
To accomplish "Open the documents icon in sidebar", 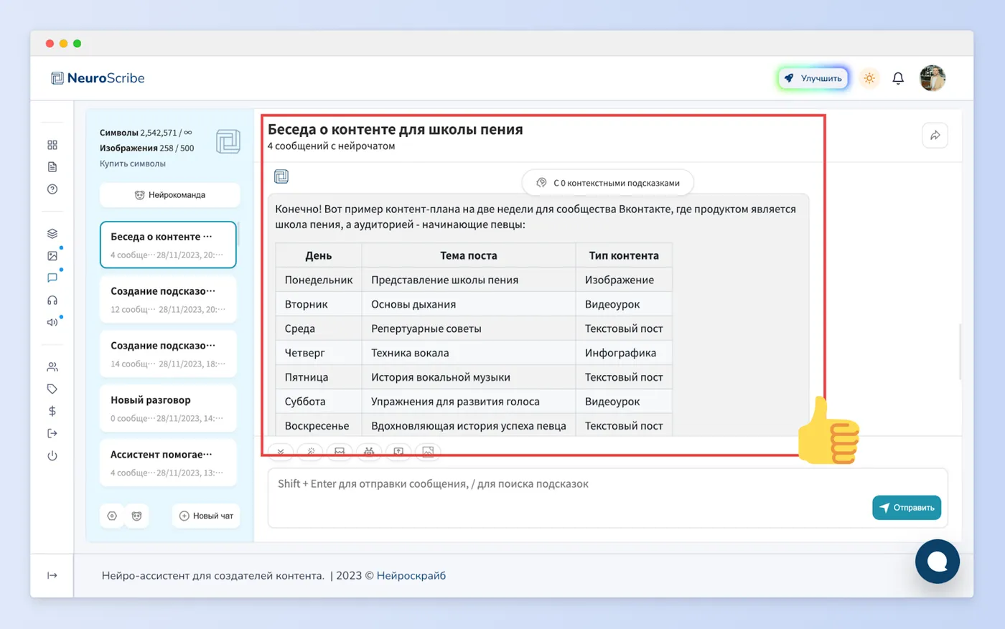I will (x=52, y=167).
